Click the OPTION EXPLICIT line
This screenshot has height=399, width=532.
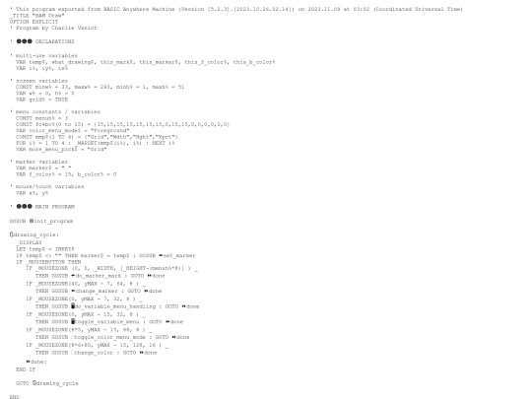tap(33, 22)
